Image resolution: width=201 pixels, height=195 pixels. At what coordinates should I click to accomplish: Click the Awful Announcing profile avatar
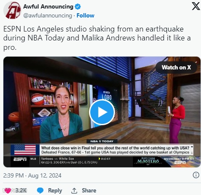(x=12, y=10)
